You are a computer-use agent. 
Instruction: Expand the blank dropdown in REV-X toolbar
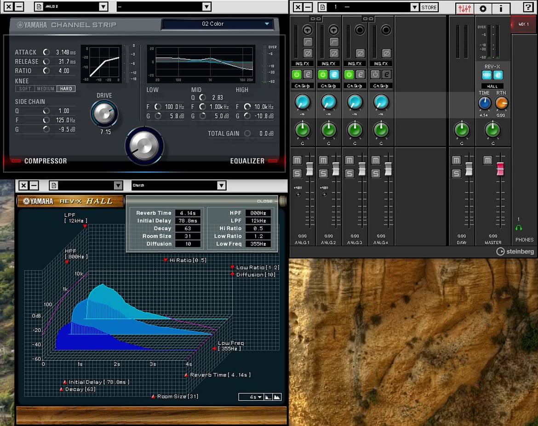(118, 186)
